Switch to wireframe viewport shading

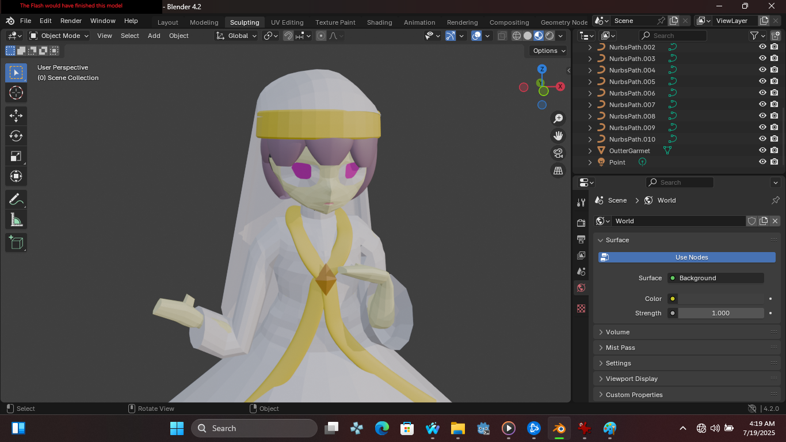(517, 36)
